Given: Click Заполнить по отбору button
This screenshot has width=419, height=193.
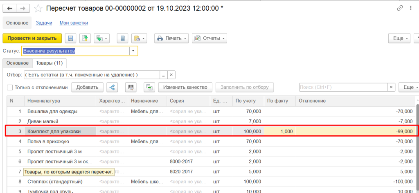Looking at the screenshot, I should pos(244,87).
